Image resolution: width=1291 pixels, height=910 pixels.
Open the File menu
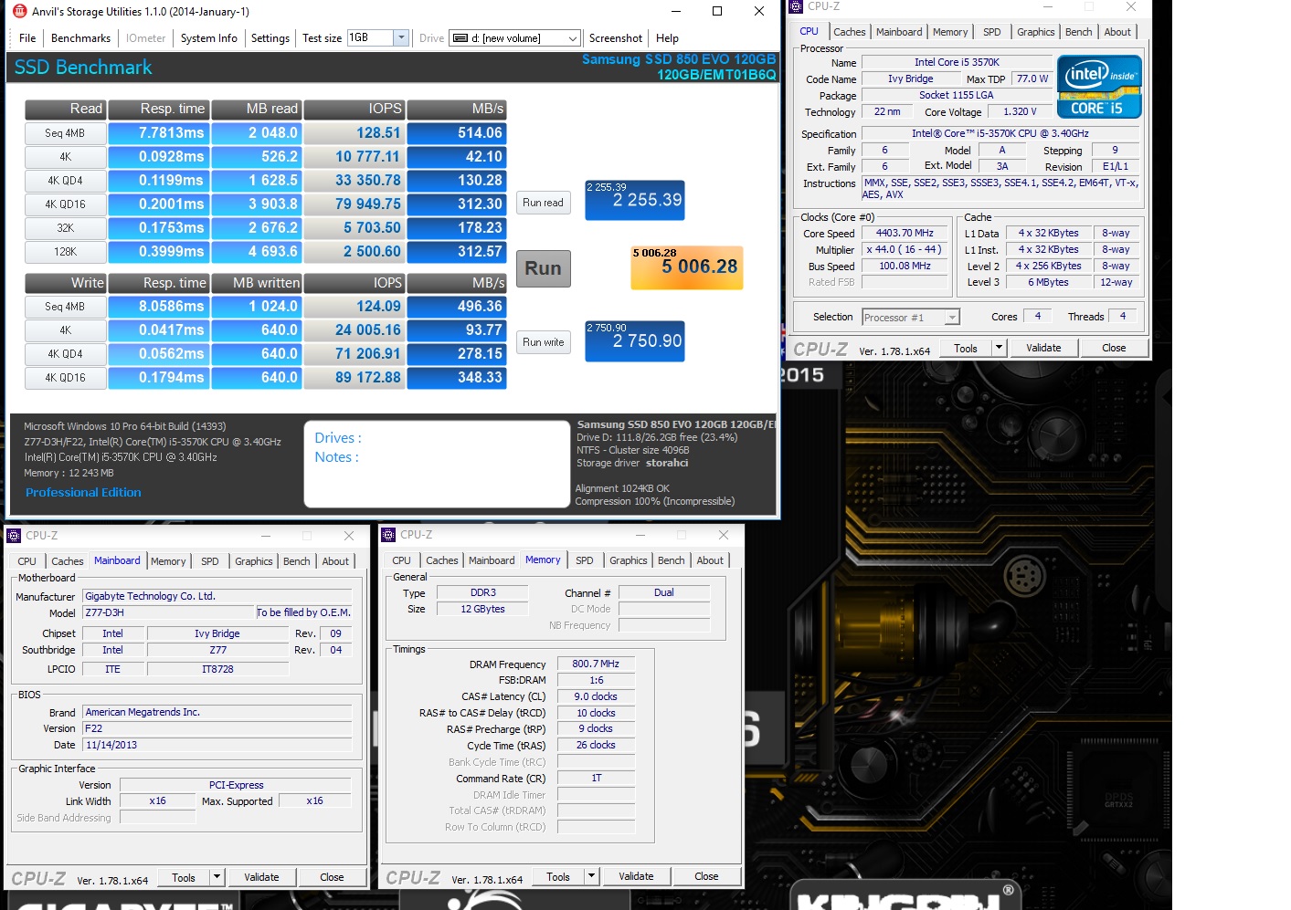(27, 38)
